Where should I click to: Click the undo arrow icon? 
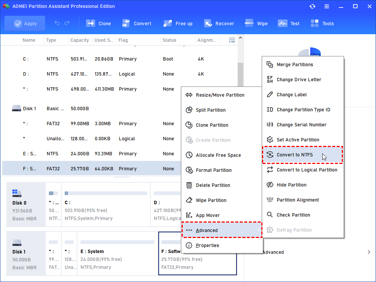(x=57, y=23)
